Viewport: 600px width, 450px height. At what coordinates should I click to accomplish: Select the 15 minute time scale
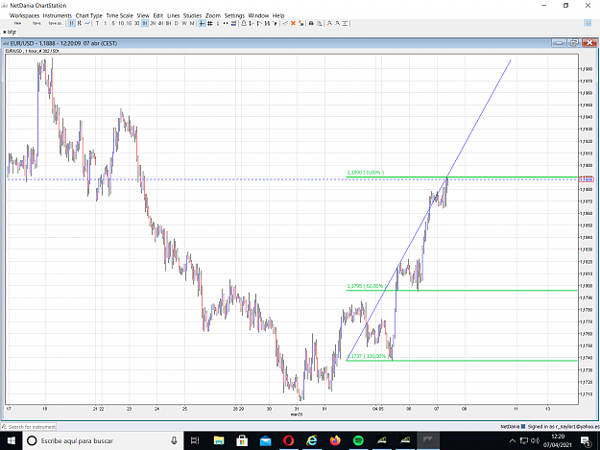coord(129,23)
